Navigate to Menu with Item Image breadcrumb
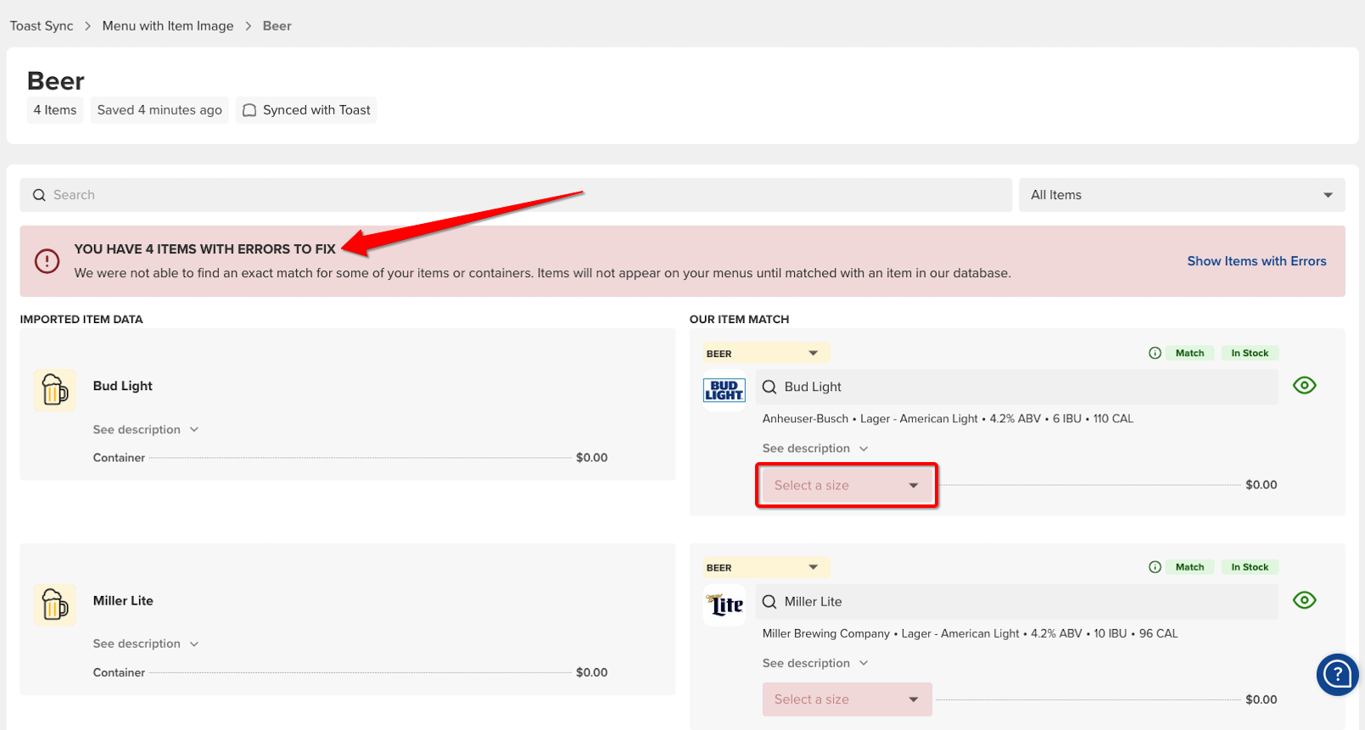 coord(168,26)
